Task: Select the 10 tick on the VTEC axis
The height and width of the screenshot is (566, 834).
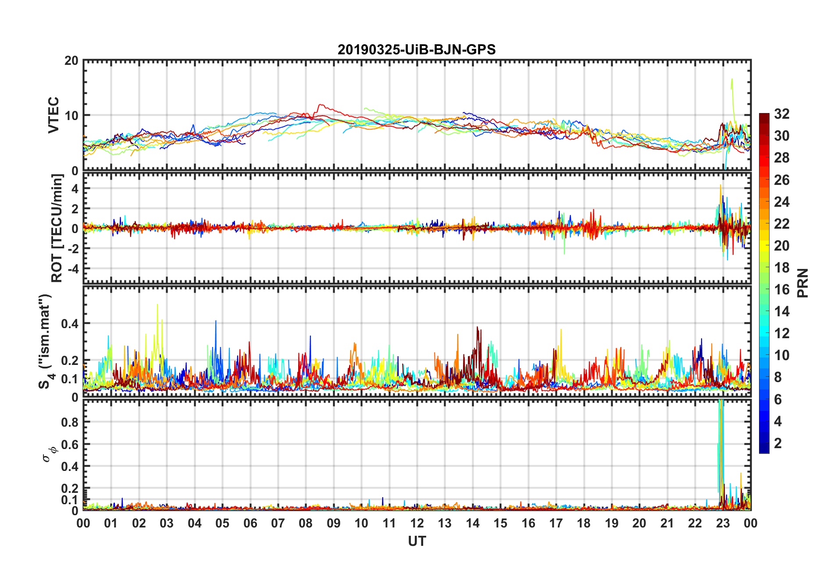Action: 71,116
